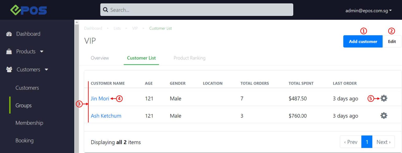Open settings gear for Ash Ketchum's row

[383, 115]
